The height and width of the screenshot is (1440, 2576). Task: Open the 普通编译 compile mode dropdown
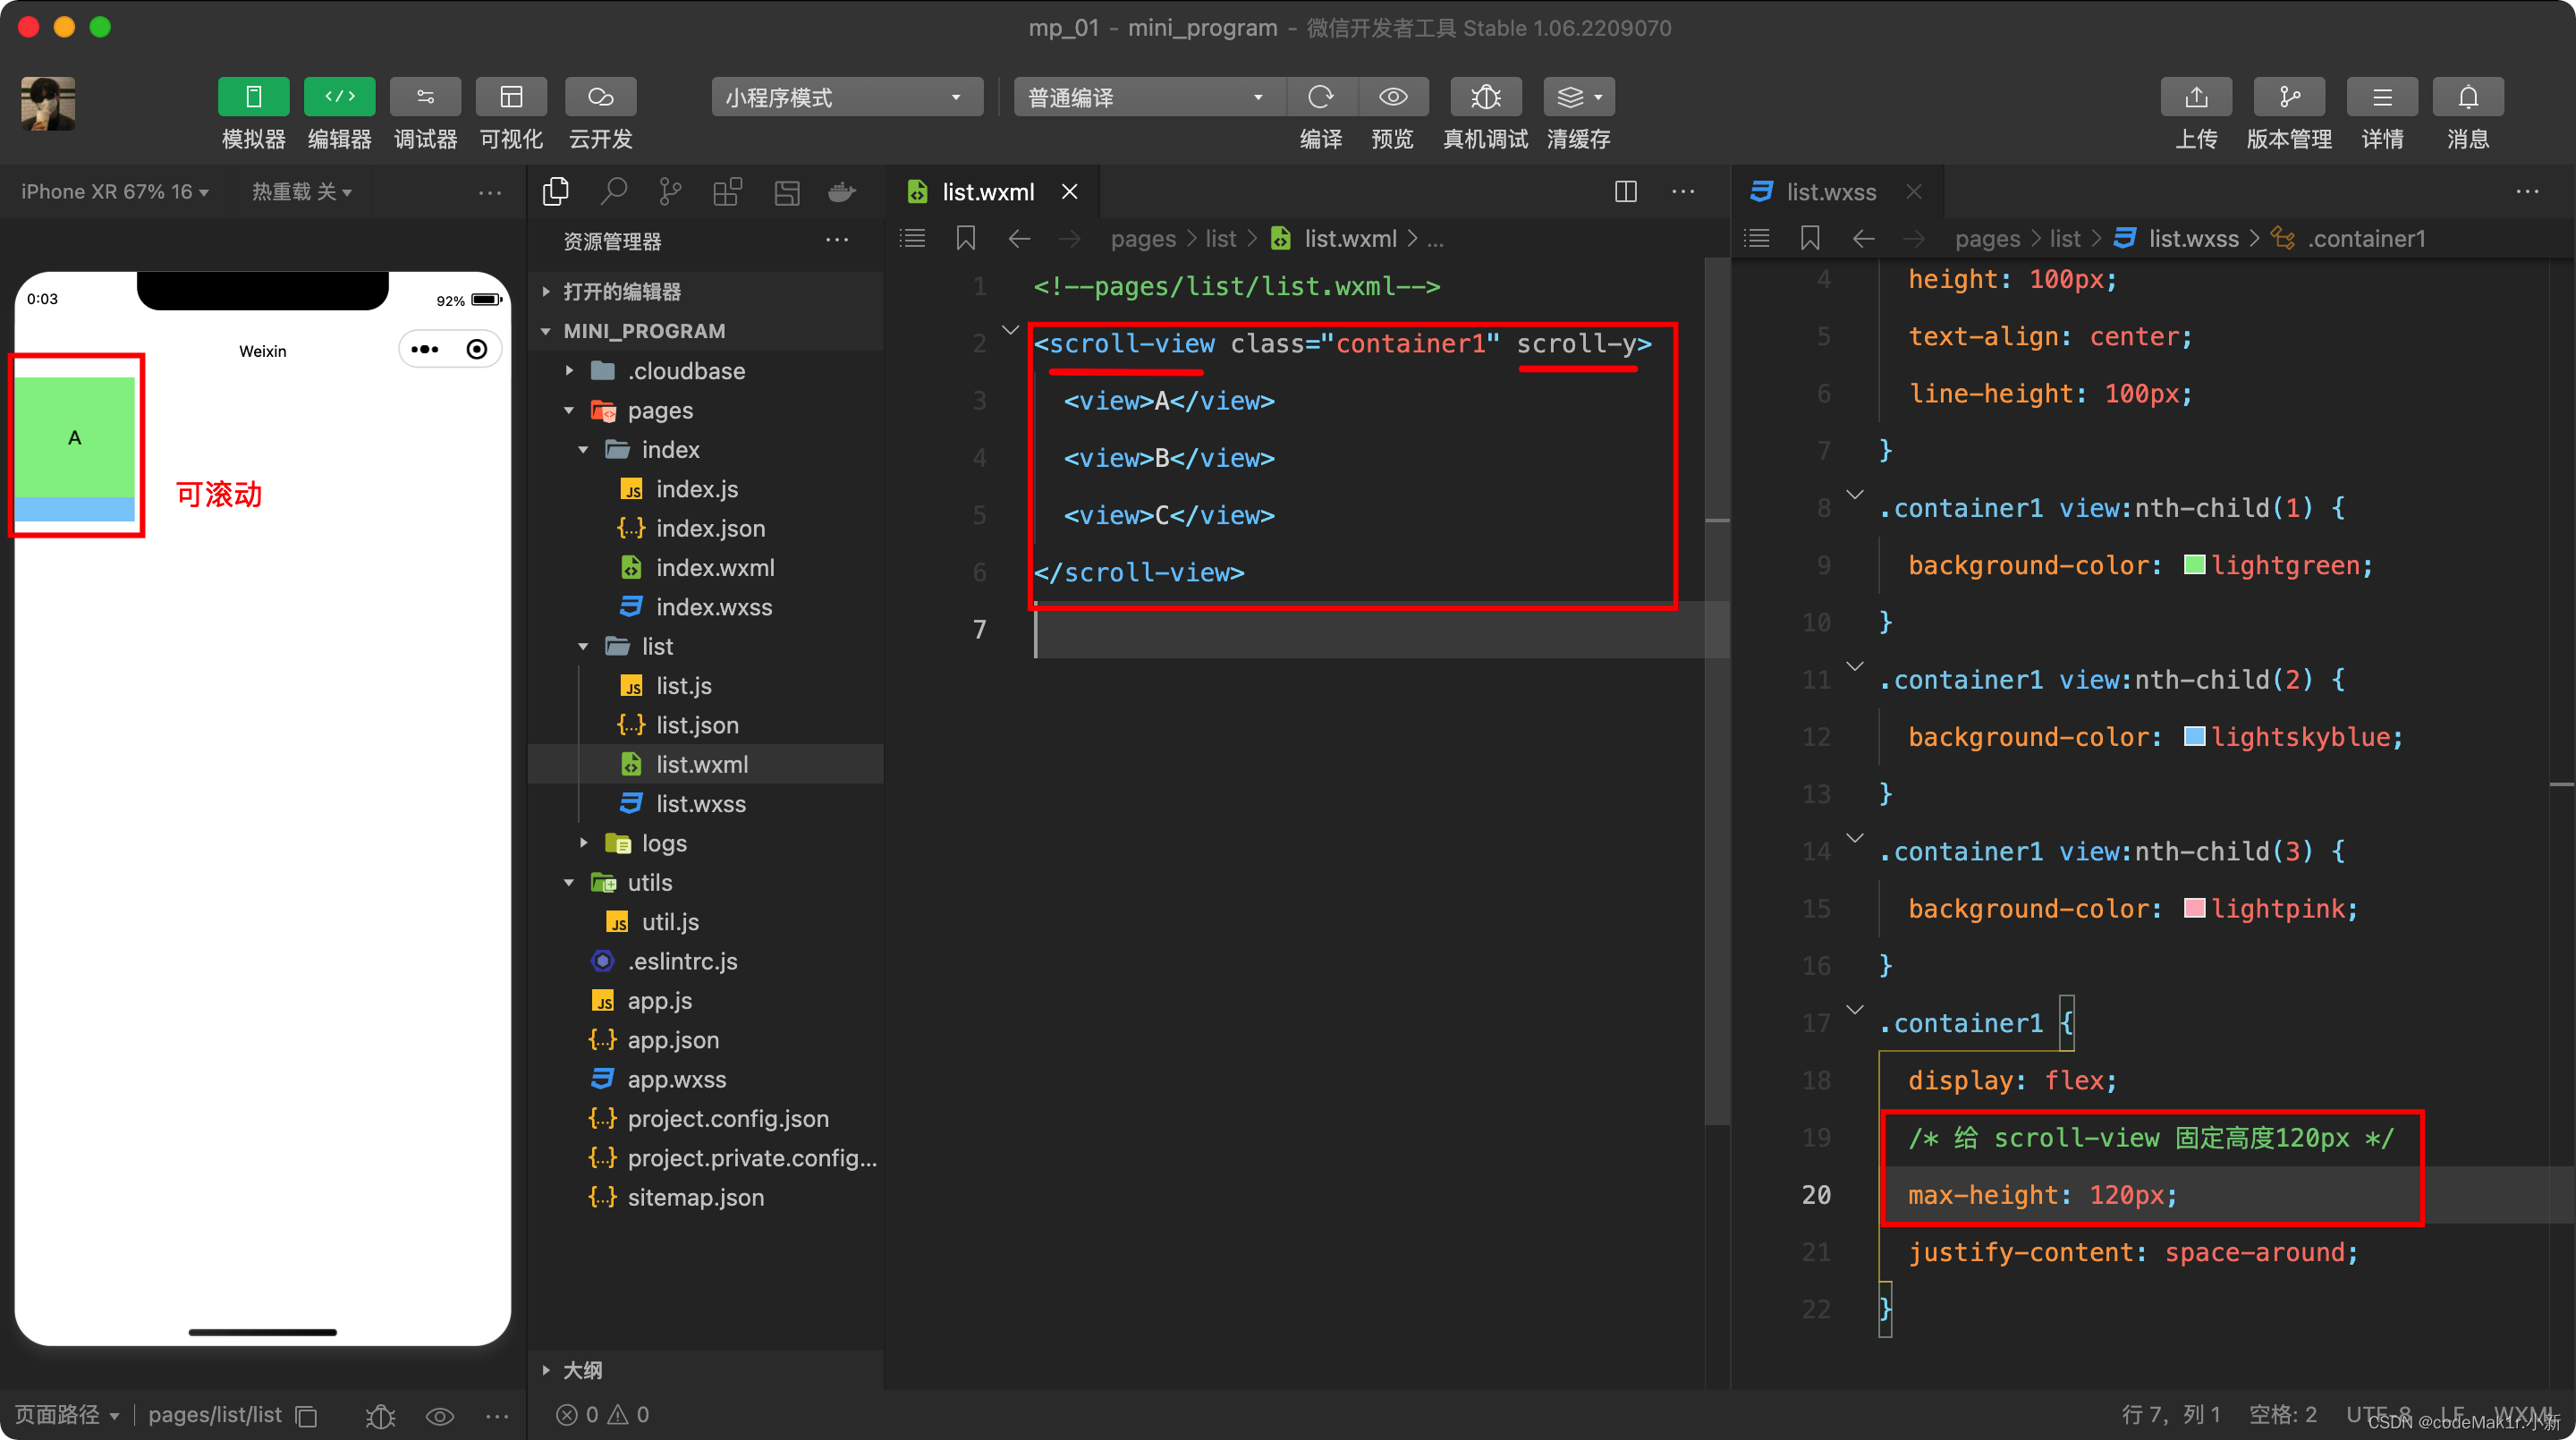click(x=1148, y=97)
